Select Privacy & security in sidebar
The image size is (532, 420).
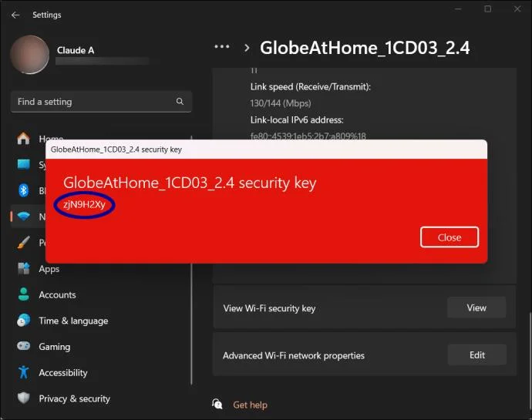pos(74,398)
